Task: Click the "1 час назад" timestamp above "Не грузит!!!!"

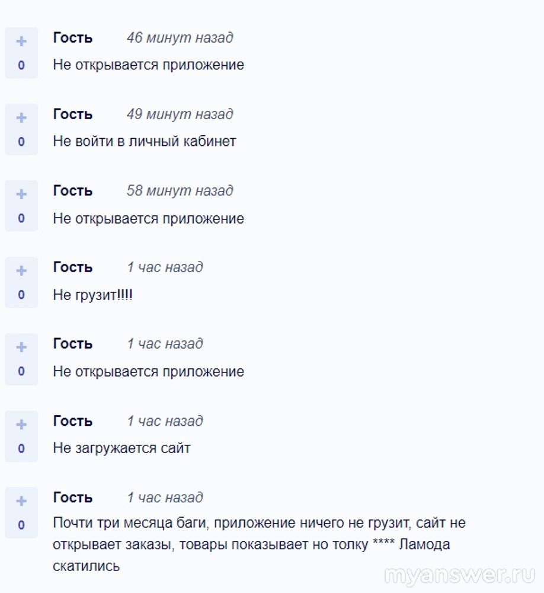Action: click(165, 267)
